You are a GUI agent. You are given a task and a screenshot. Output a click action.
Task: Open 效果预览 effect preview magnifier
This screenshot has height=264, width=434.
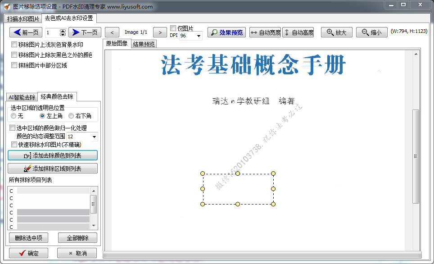(x=227, y=32)
